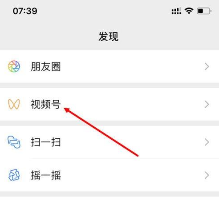Expand the 视频号 row chevron
The image size is (219, 200).
(x=207, y=104)
